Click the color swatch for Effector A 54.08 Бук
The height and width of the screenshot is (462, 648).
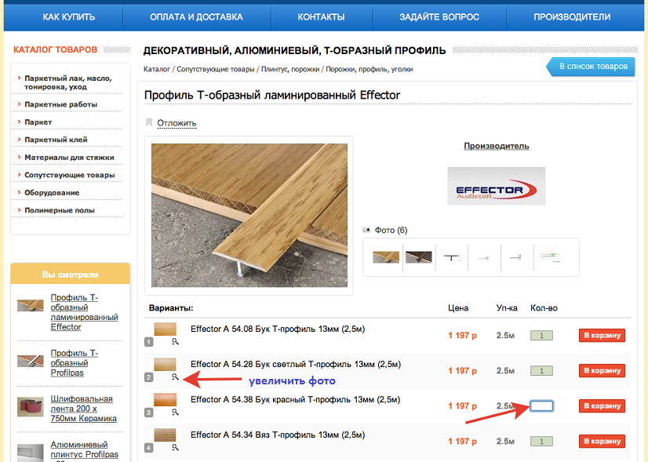(x=166, y=329)
